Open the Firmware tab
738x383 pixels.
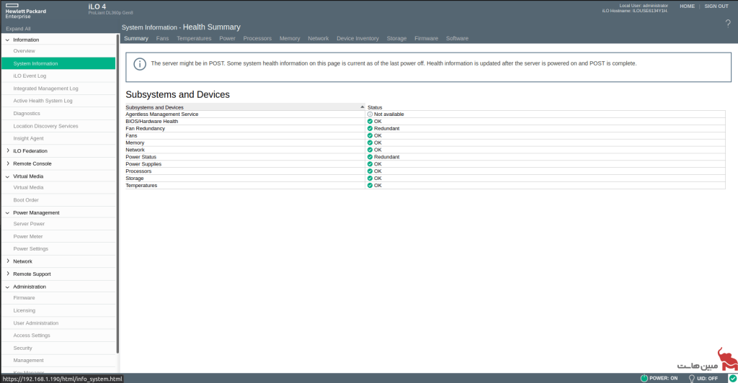coord(427,39)
